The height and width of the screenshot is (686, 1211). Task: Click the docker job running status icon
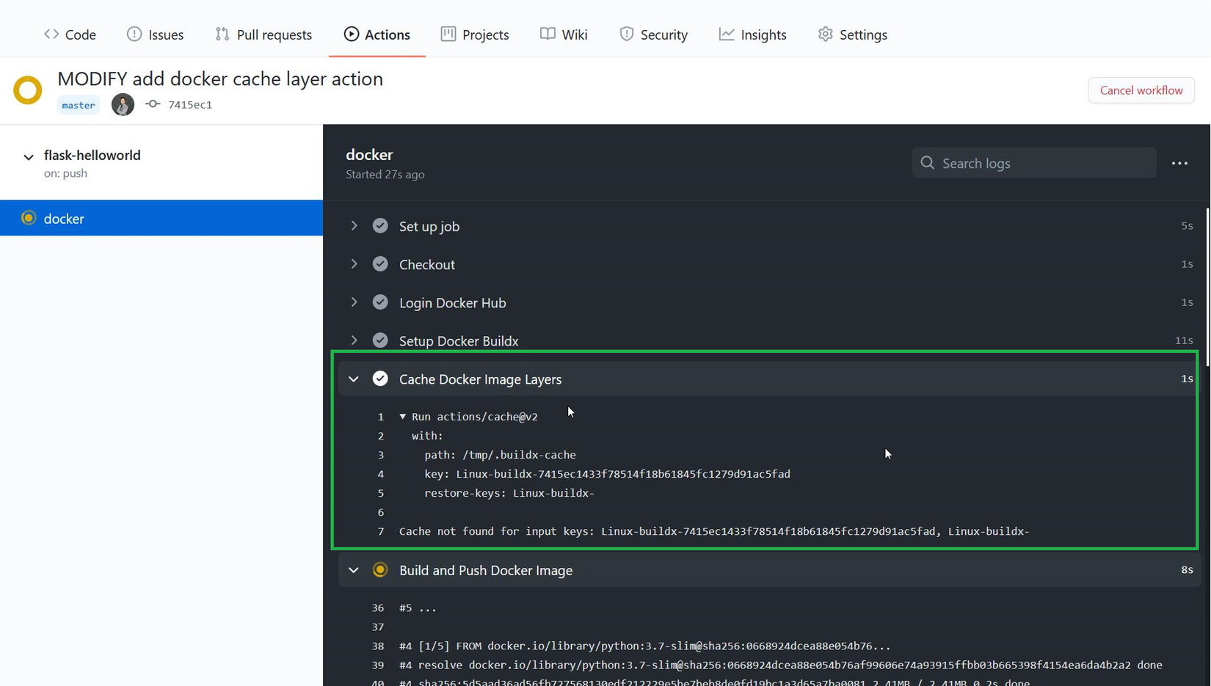click(29, 218)
